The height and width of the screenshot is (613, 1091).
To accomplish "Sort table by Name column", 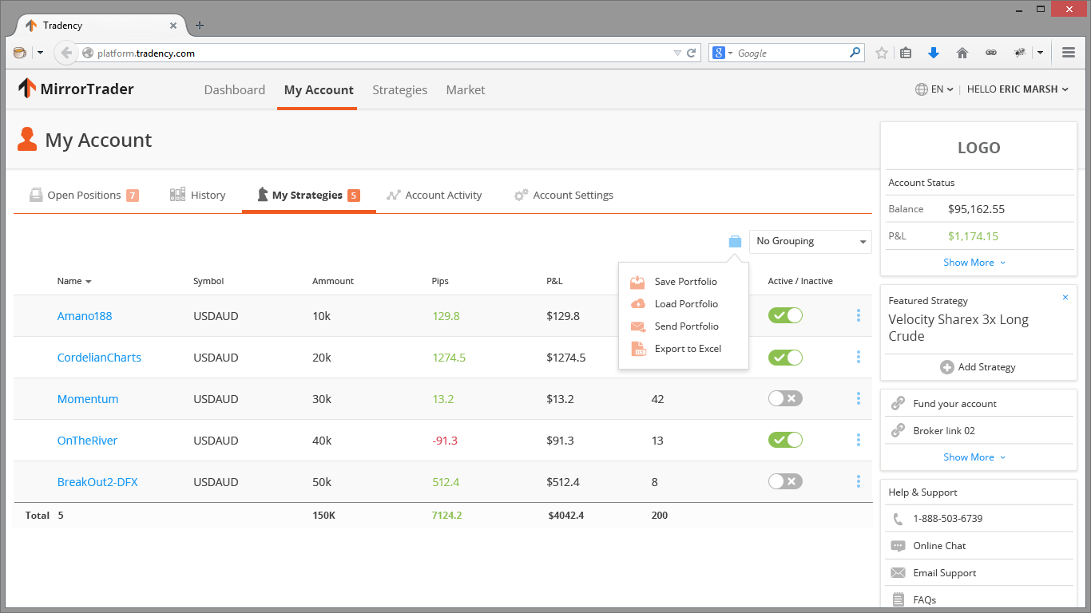I will tap(74, 281).
